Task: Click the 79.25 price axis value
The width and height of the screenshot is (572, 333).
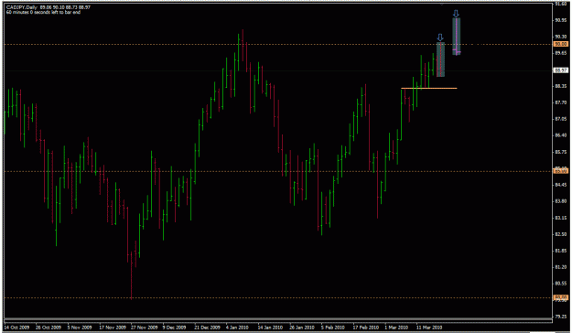Action: [x=561, y=317]
